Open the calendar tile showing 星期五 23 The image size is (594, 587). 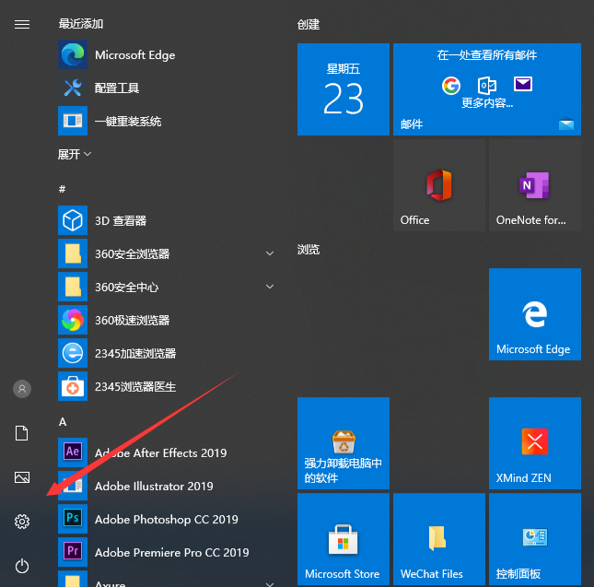click(x=343, y=89)
